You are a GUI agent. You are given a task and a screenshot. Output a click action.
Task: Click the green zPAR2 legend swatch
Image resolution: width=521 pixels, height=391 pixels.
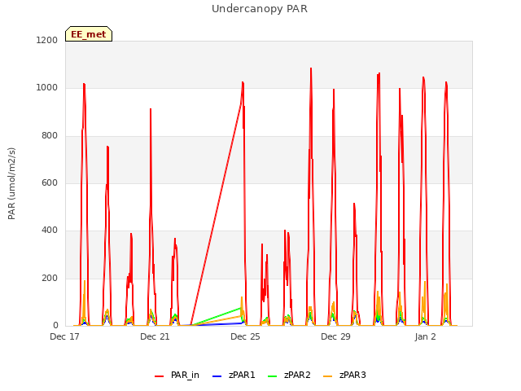tap(272, 376)
